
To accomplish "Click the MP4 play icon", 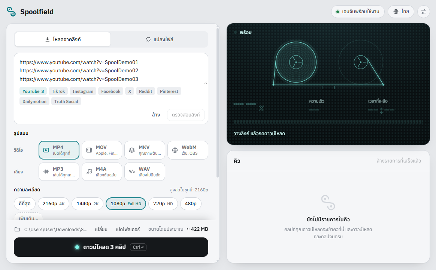I will [x=46, y=150].
